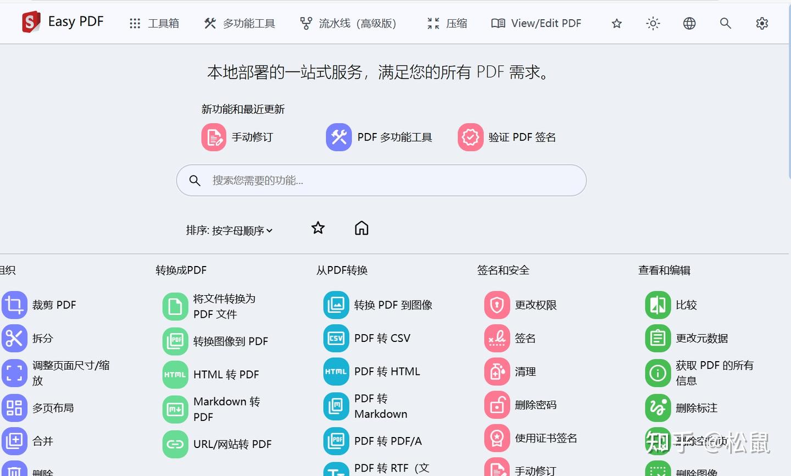Select the 删除密码 tool

coord(536,405)
